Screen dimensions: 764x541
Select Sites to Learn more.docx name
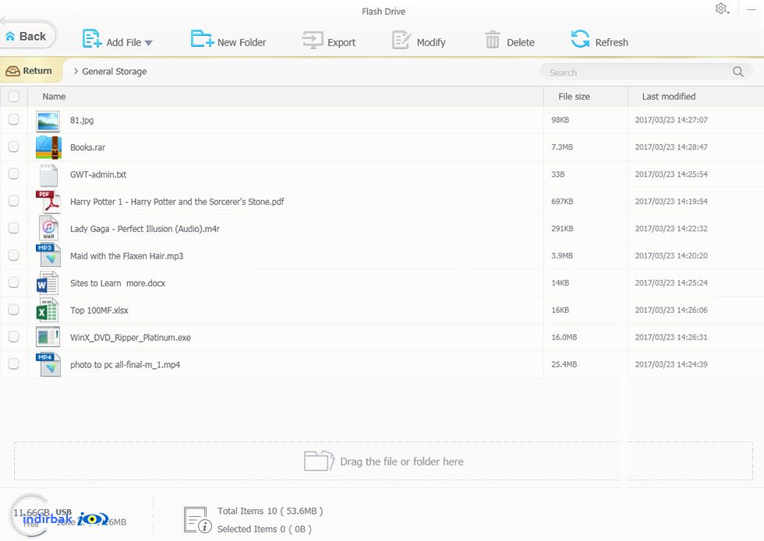118,283
